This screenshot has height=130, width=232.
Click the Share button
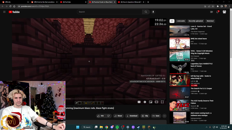118,116
